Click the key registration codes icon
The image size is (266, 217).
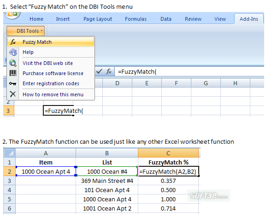pos(13,83)
